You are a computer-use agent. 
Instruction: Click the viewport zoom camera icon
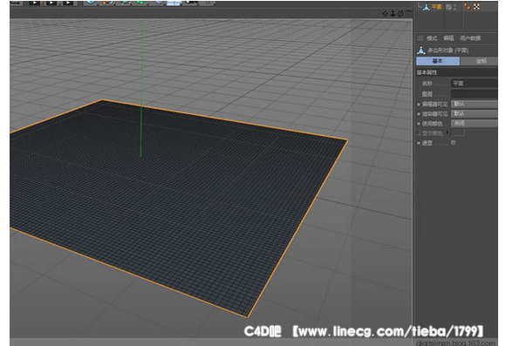393,14
